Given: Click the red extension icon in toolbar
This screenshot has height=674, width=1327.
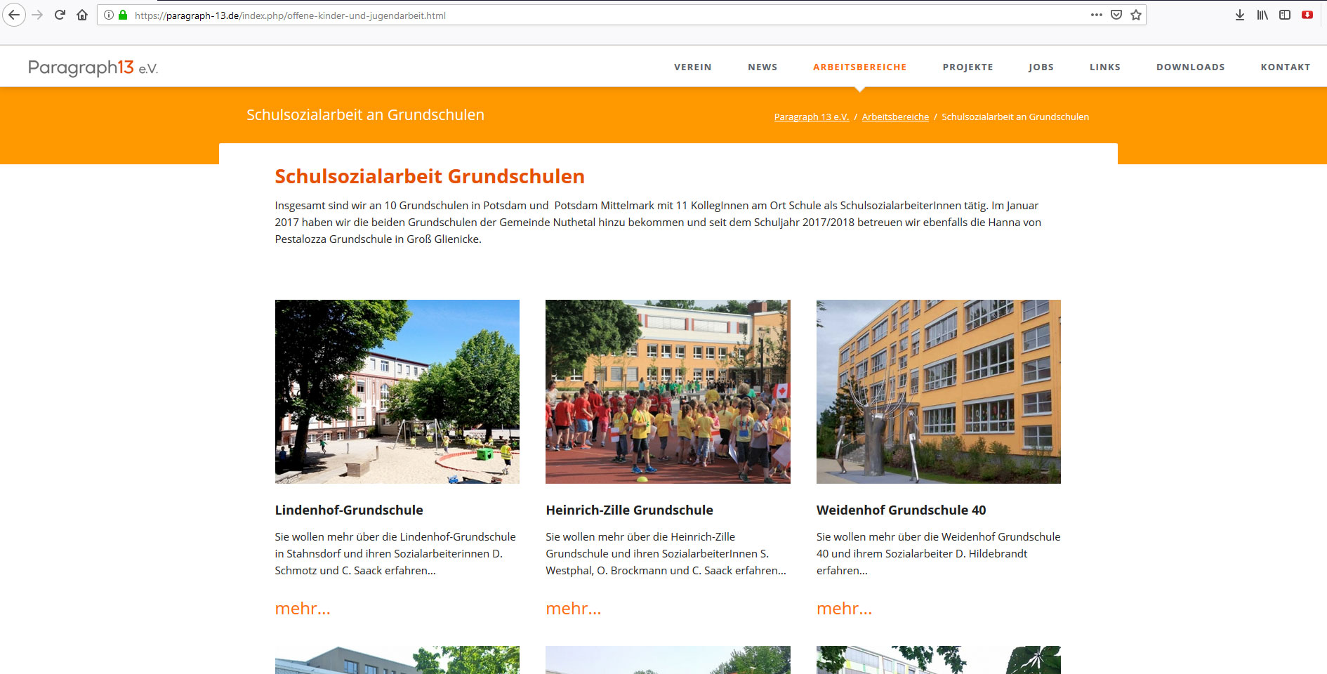Looking at the screenshot, I should 1307,15.
